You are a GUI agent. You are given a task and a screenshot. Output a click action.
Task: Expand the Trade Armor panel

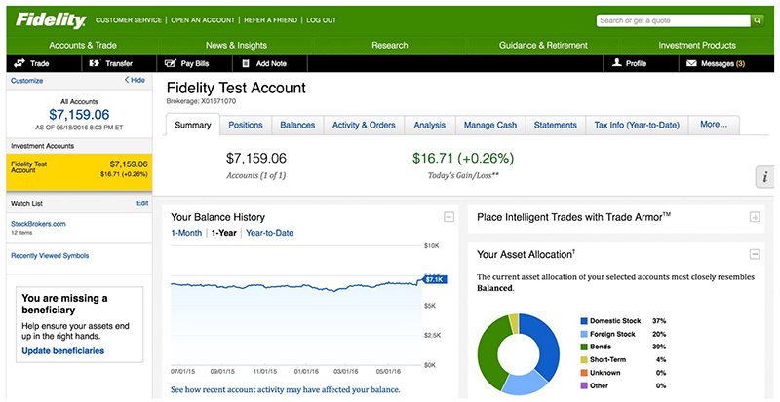tap(755, 217)
